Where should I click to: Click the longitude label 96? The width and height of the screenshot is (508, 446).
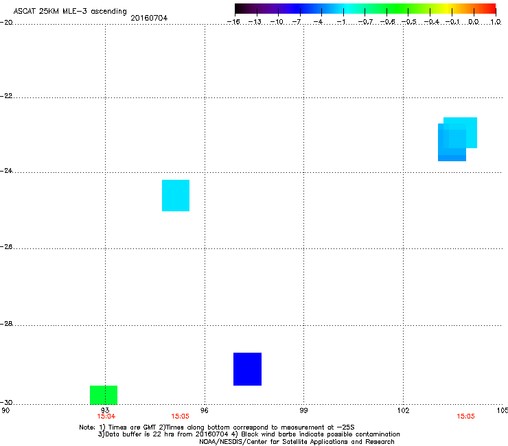205,410
